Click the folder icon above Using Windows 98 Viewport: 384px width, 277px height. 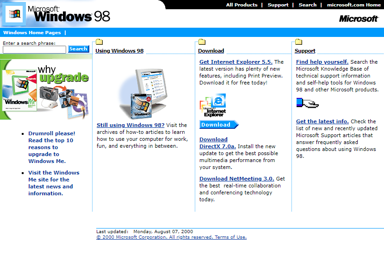[99, 42]
